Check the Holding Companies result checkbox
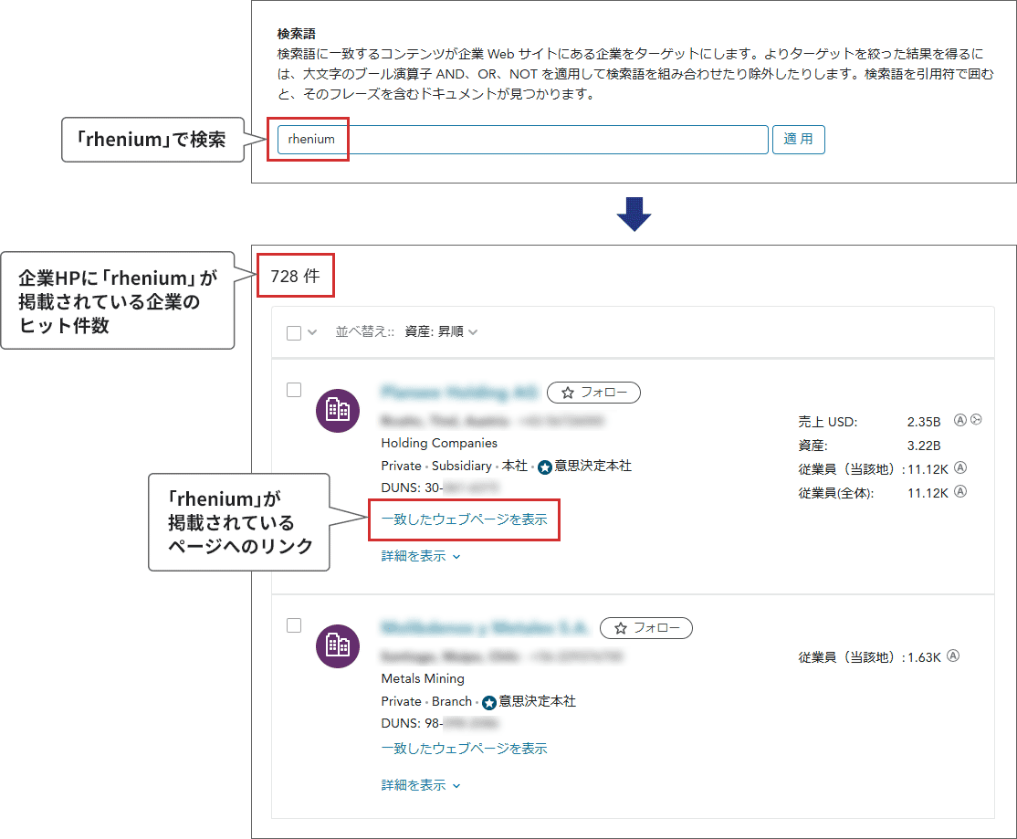 coord(294,390)
